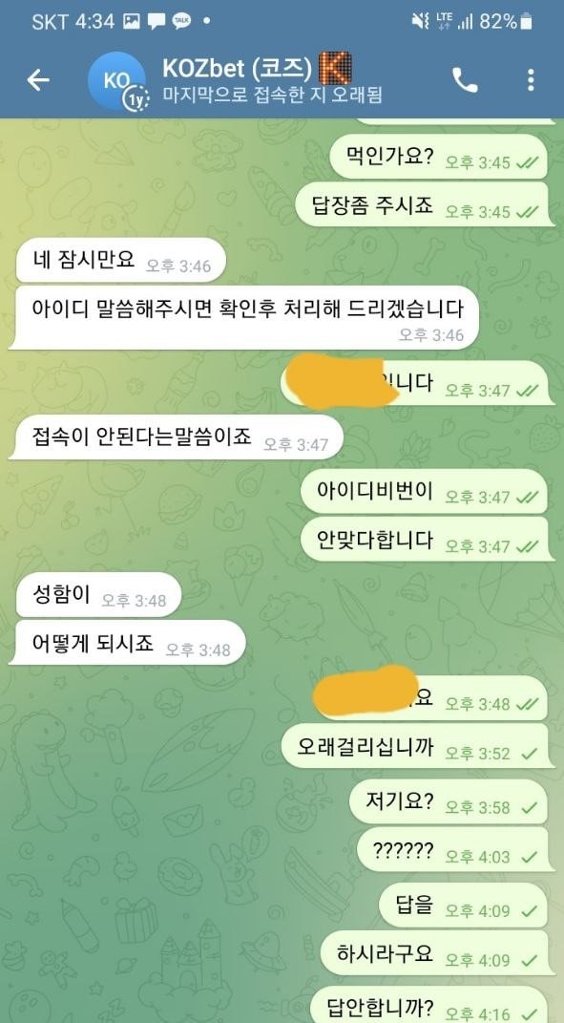This screenshot has height=1023, width=564.
Task: Tap the back arrow in the header
Action: click(x=38, y=80)
